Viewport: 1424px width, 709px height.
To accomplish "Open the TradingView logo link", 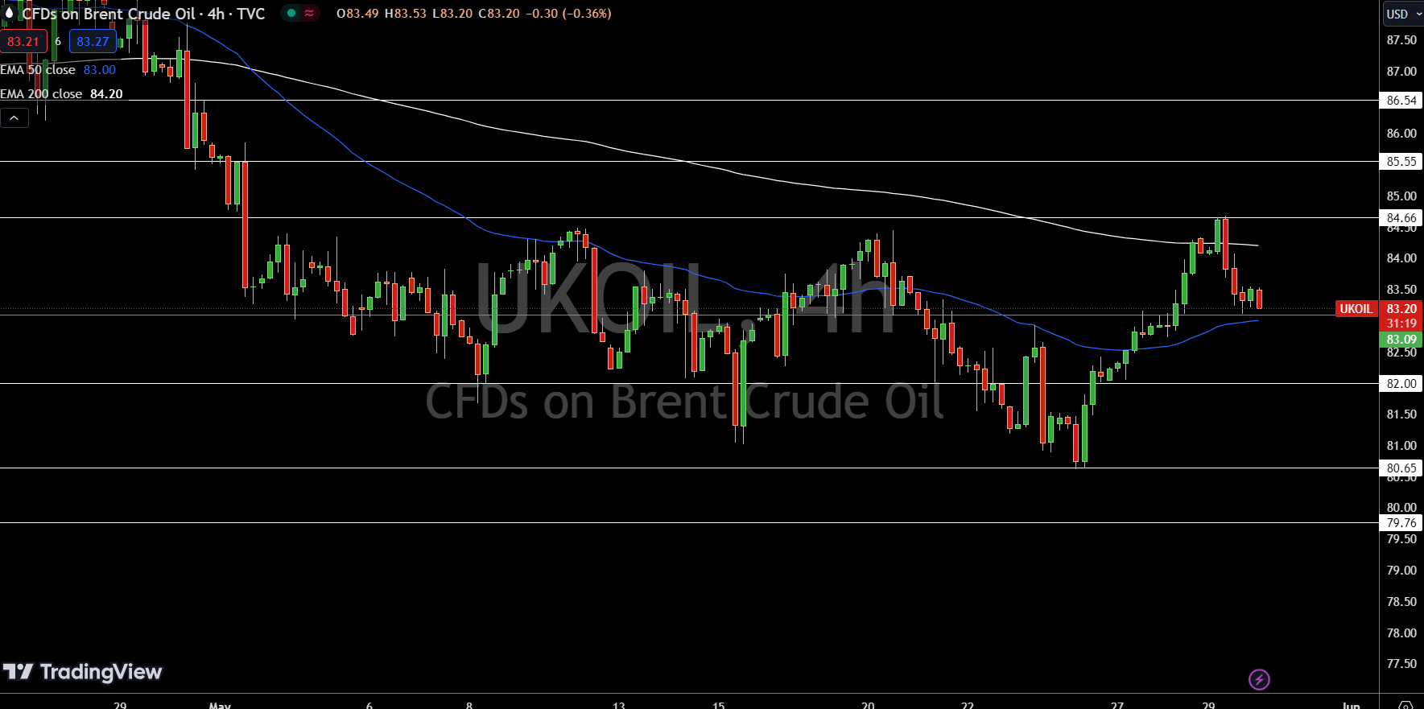I will pos(82,672).
